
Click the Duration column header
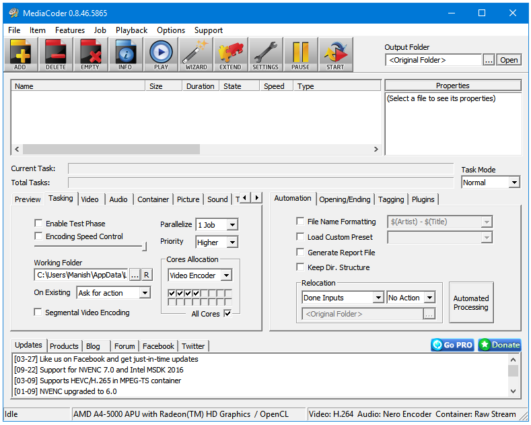[x=201, y=86]
